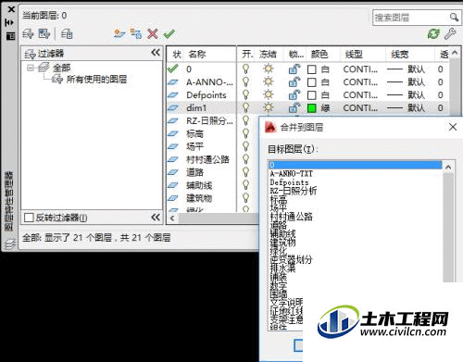The width and height of the screenshot is (463, 362).
Task: Freeze layer 0 using the sun icon
Action: click(x=269, y=69)
